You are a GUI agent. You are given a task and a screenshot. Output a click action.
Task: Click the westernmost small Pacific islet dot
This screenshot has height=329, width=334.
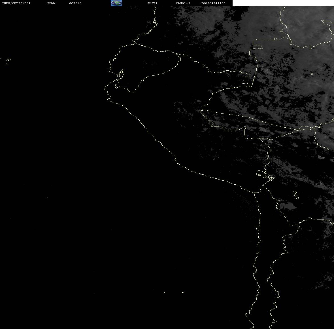coord(164,292)
